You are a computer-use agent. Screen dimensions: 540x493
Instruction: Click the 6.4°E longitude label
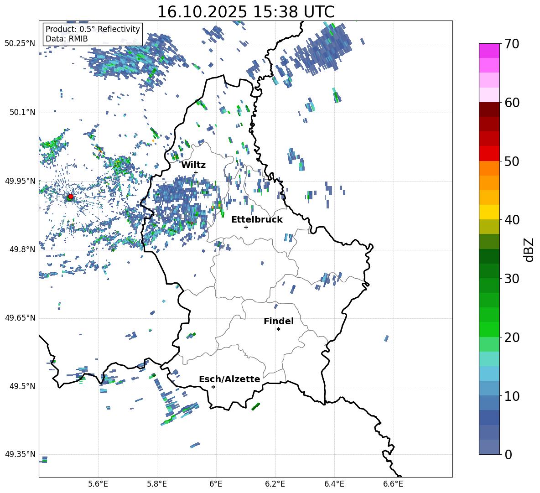334,484
